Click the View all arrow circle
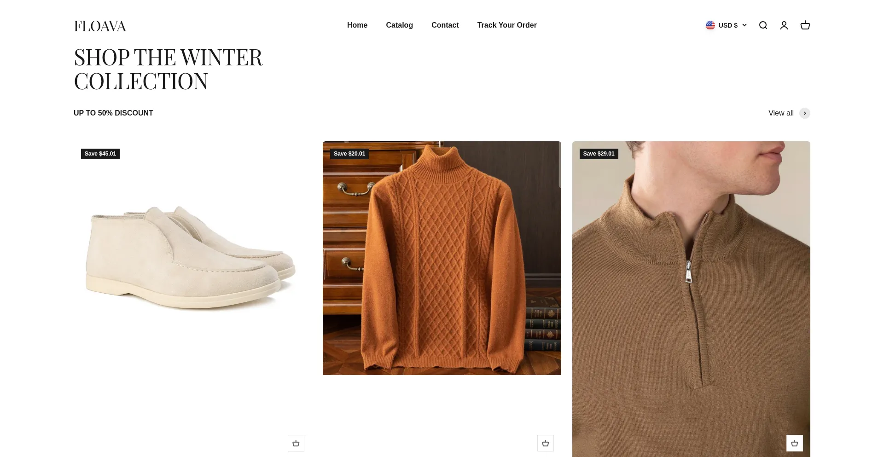 [x=805, y=113]
